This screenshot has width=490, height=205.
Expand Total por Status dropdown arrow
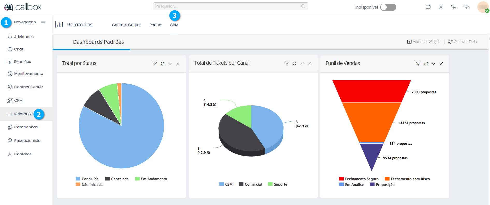click(170, 64)
